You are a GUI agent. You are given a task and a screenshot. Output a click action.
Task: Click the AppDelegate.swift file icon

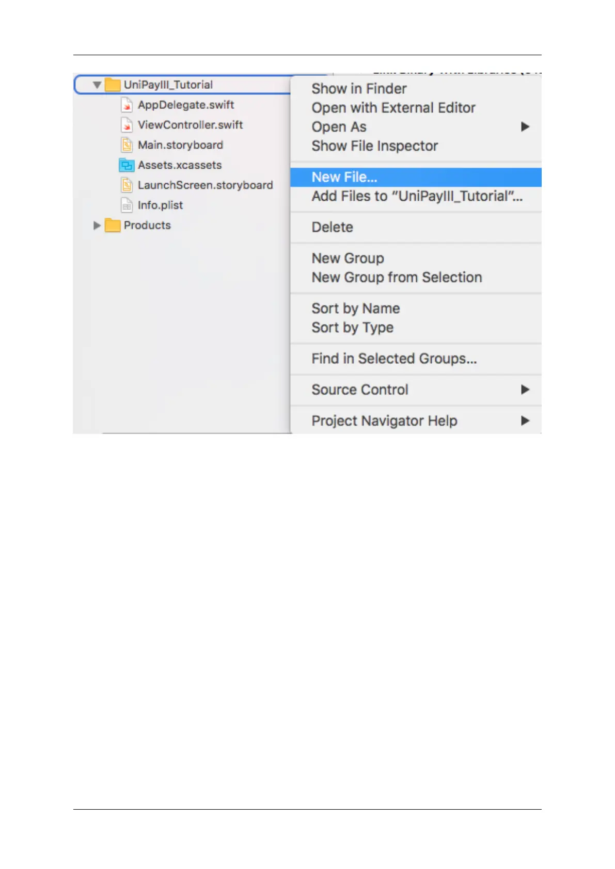coord(127,105)
